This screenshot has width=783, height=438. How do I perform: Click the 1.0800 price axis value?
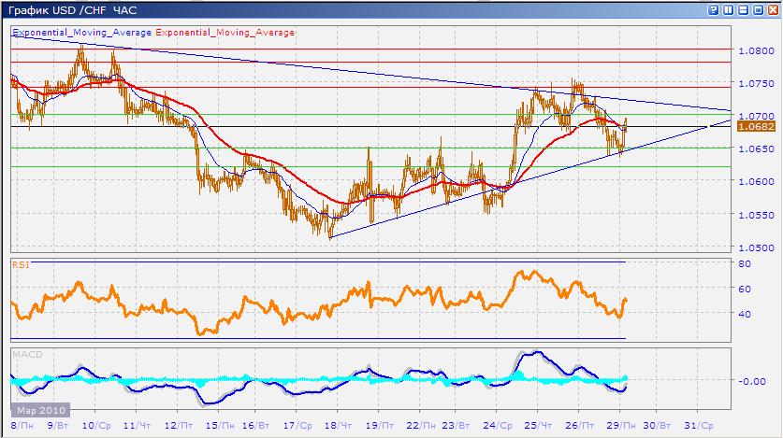click(756, 50)
